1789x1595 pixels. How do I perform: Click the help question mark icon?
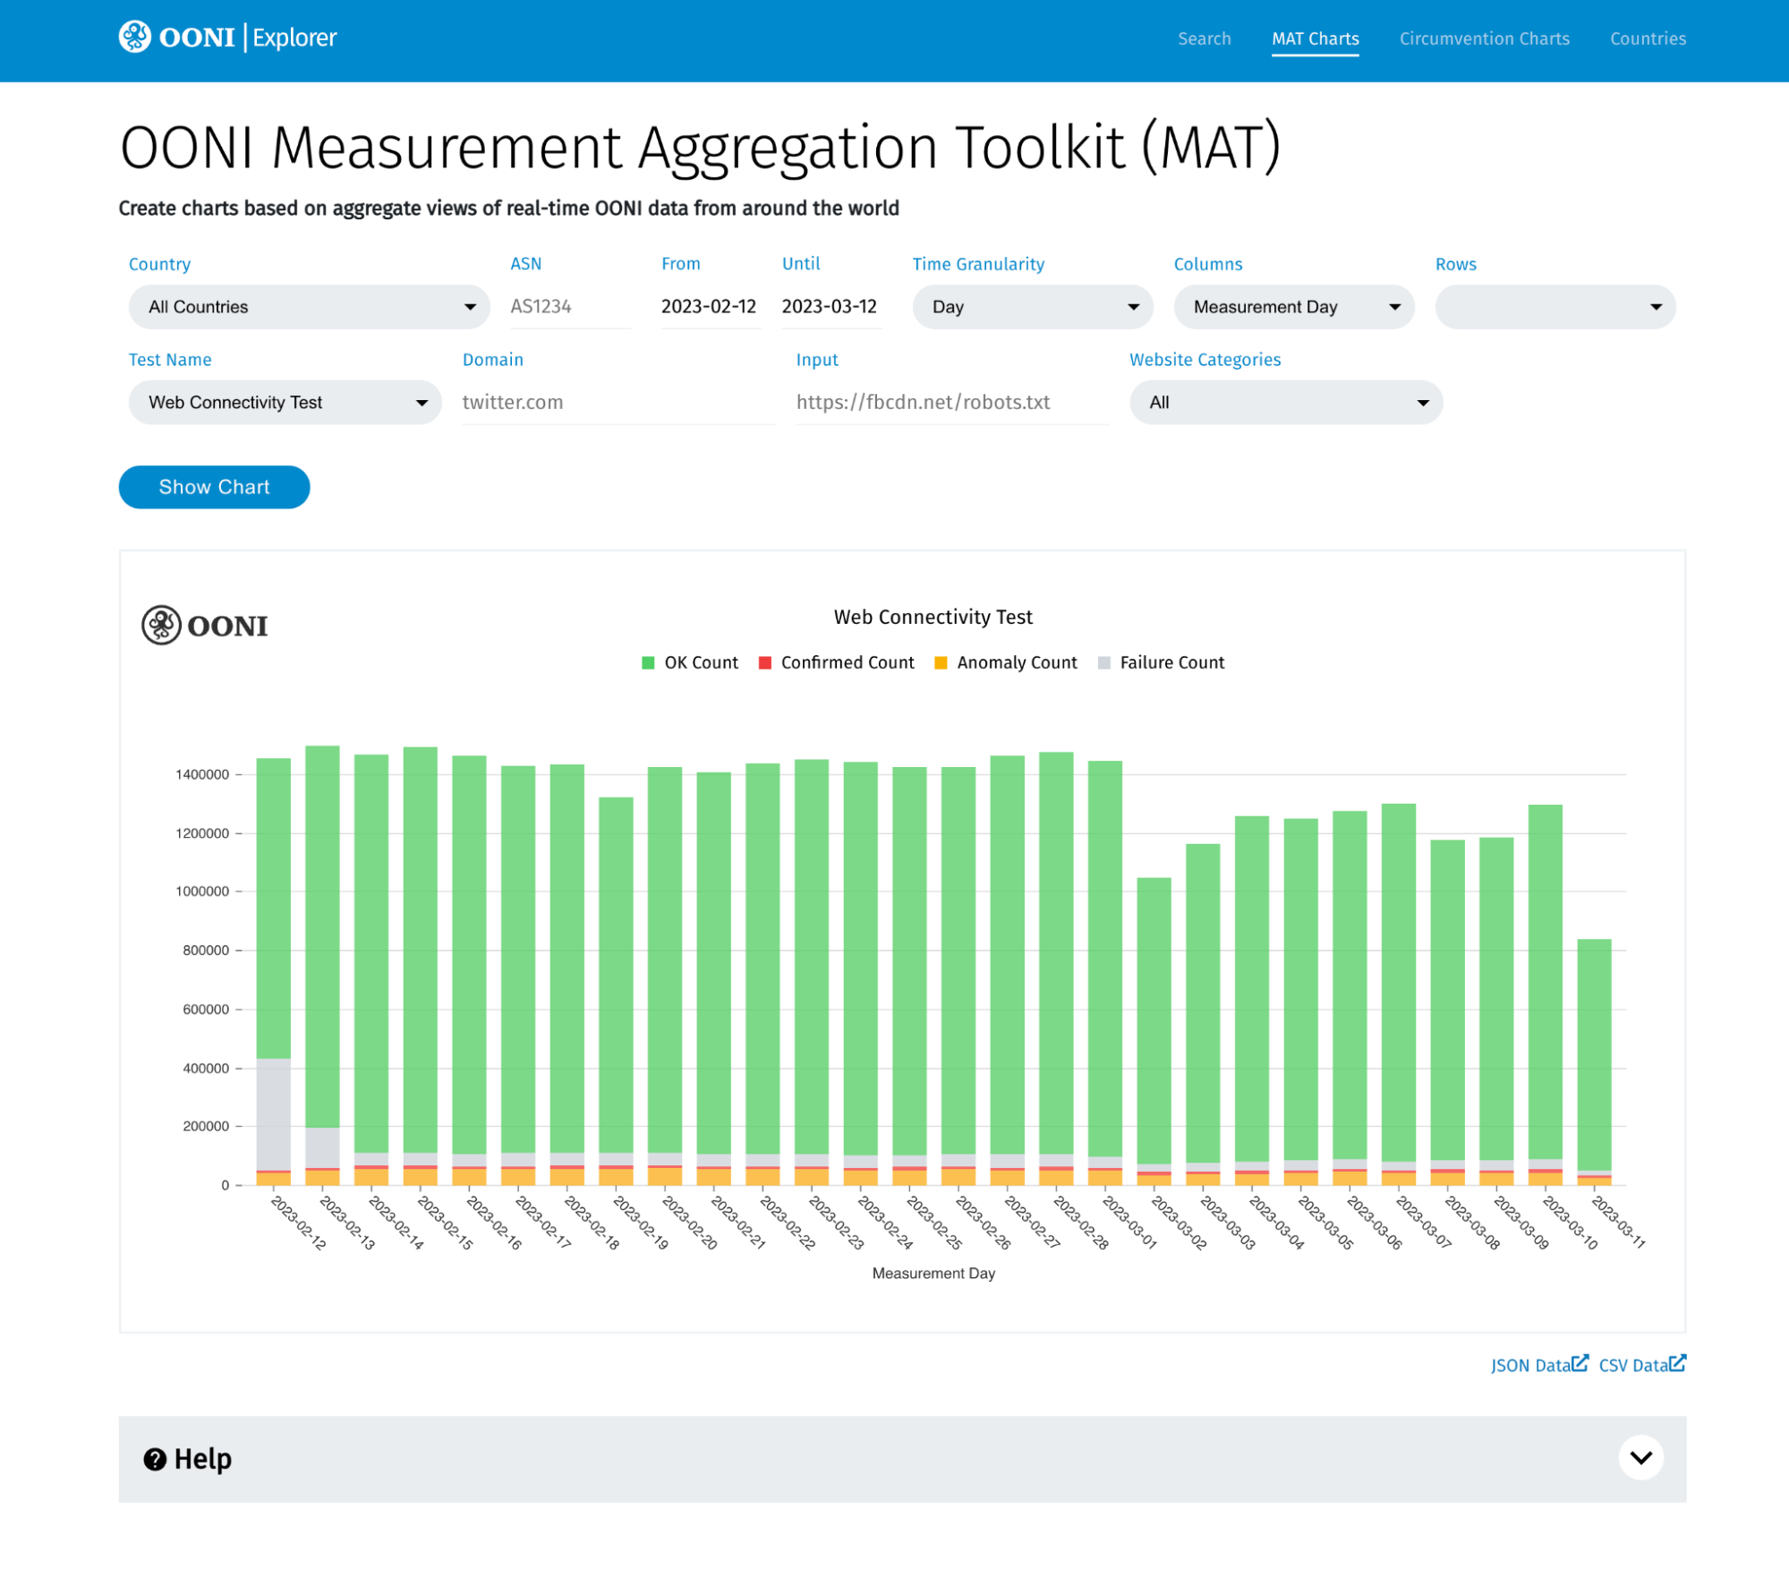(x=155, y=1460)
